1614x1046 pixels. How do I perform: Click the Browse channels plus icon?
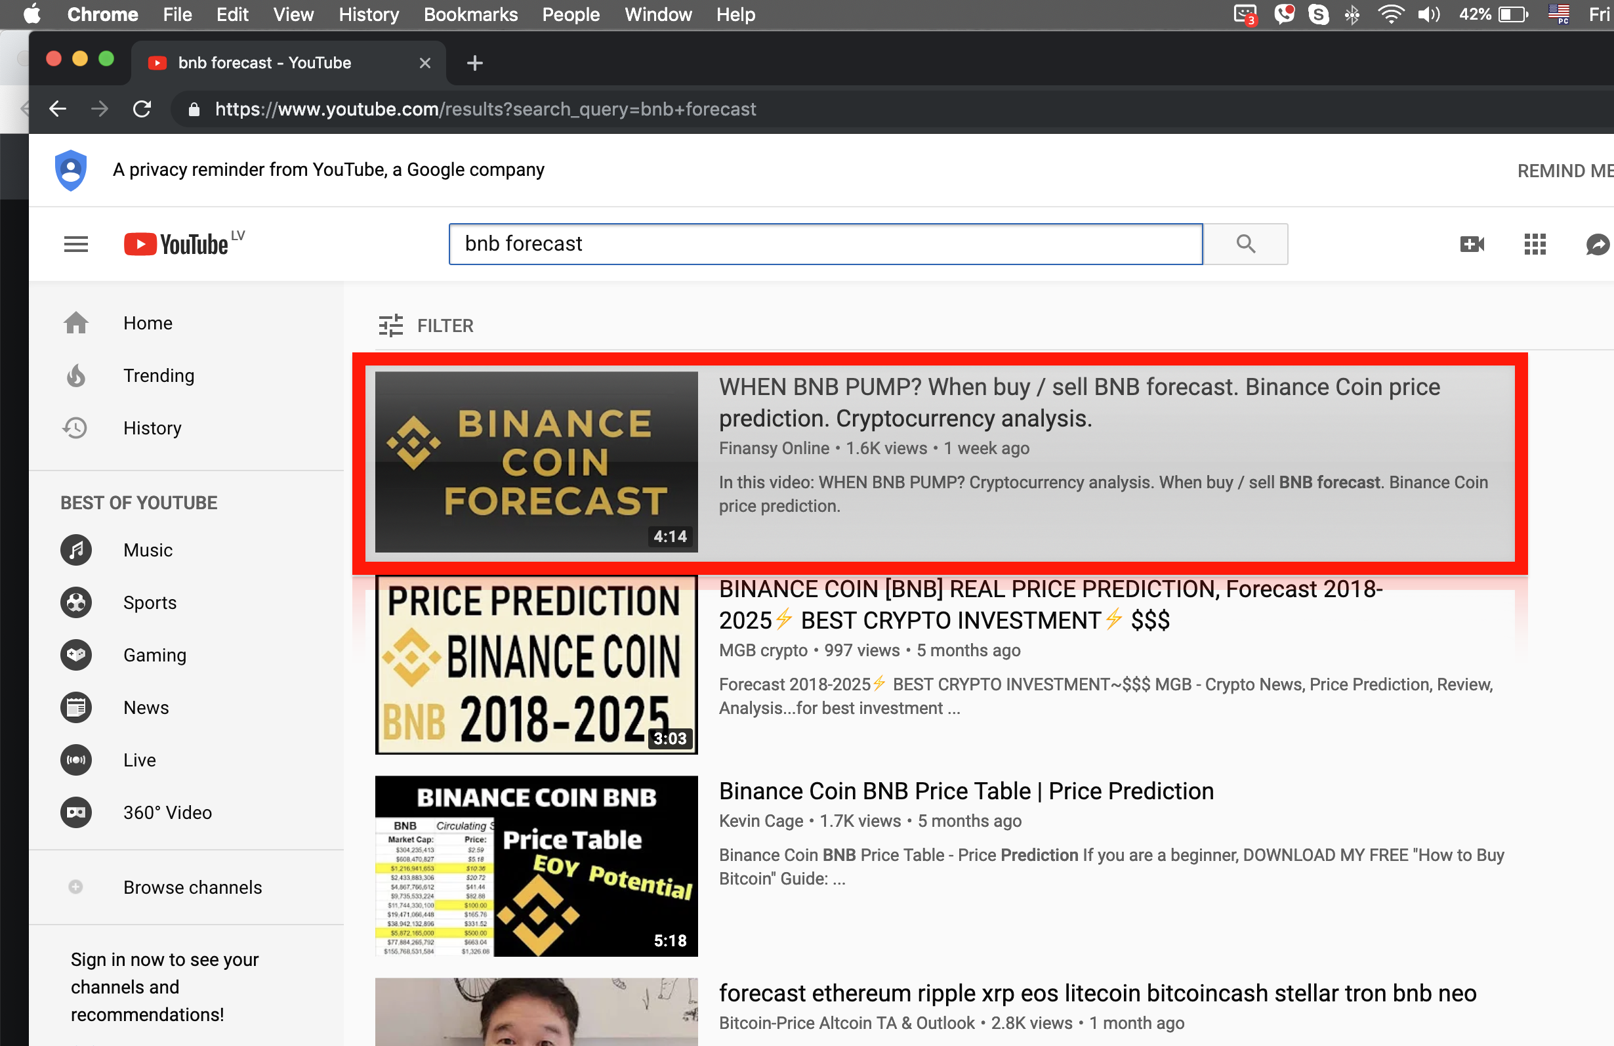click(x=76, y=887)
